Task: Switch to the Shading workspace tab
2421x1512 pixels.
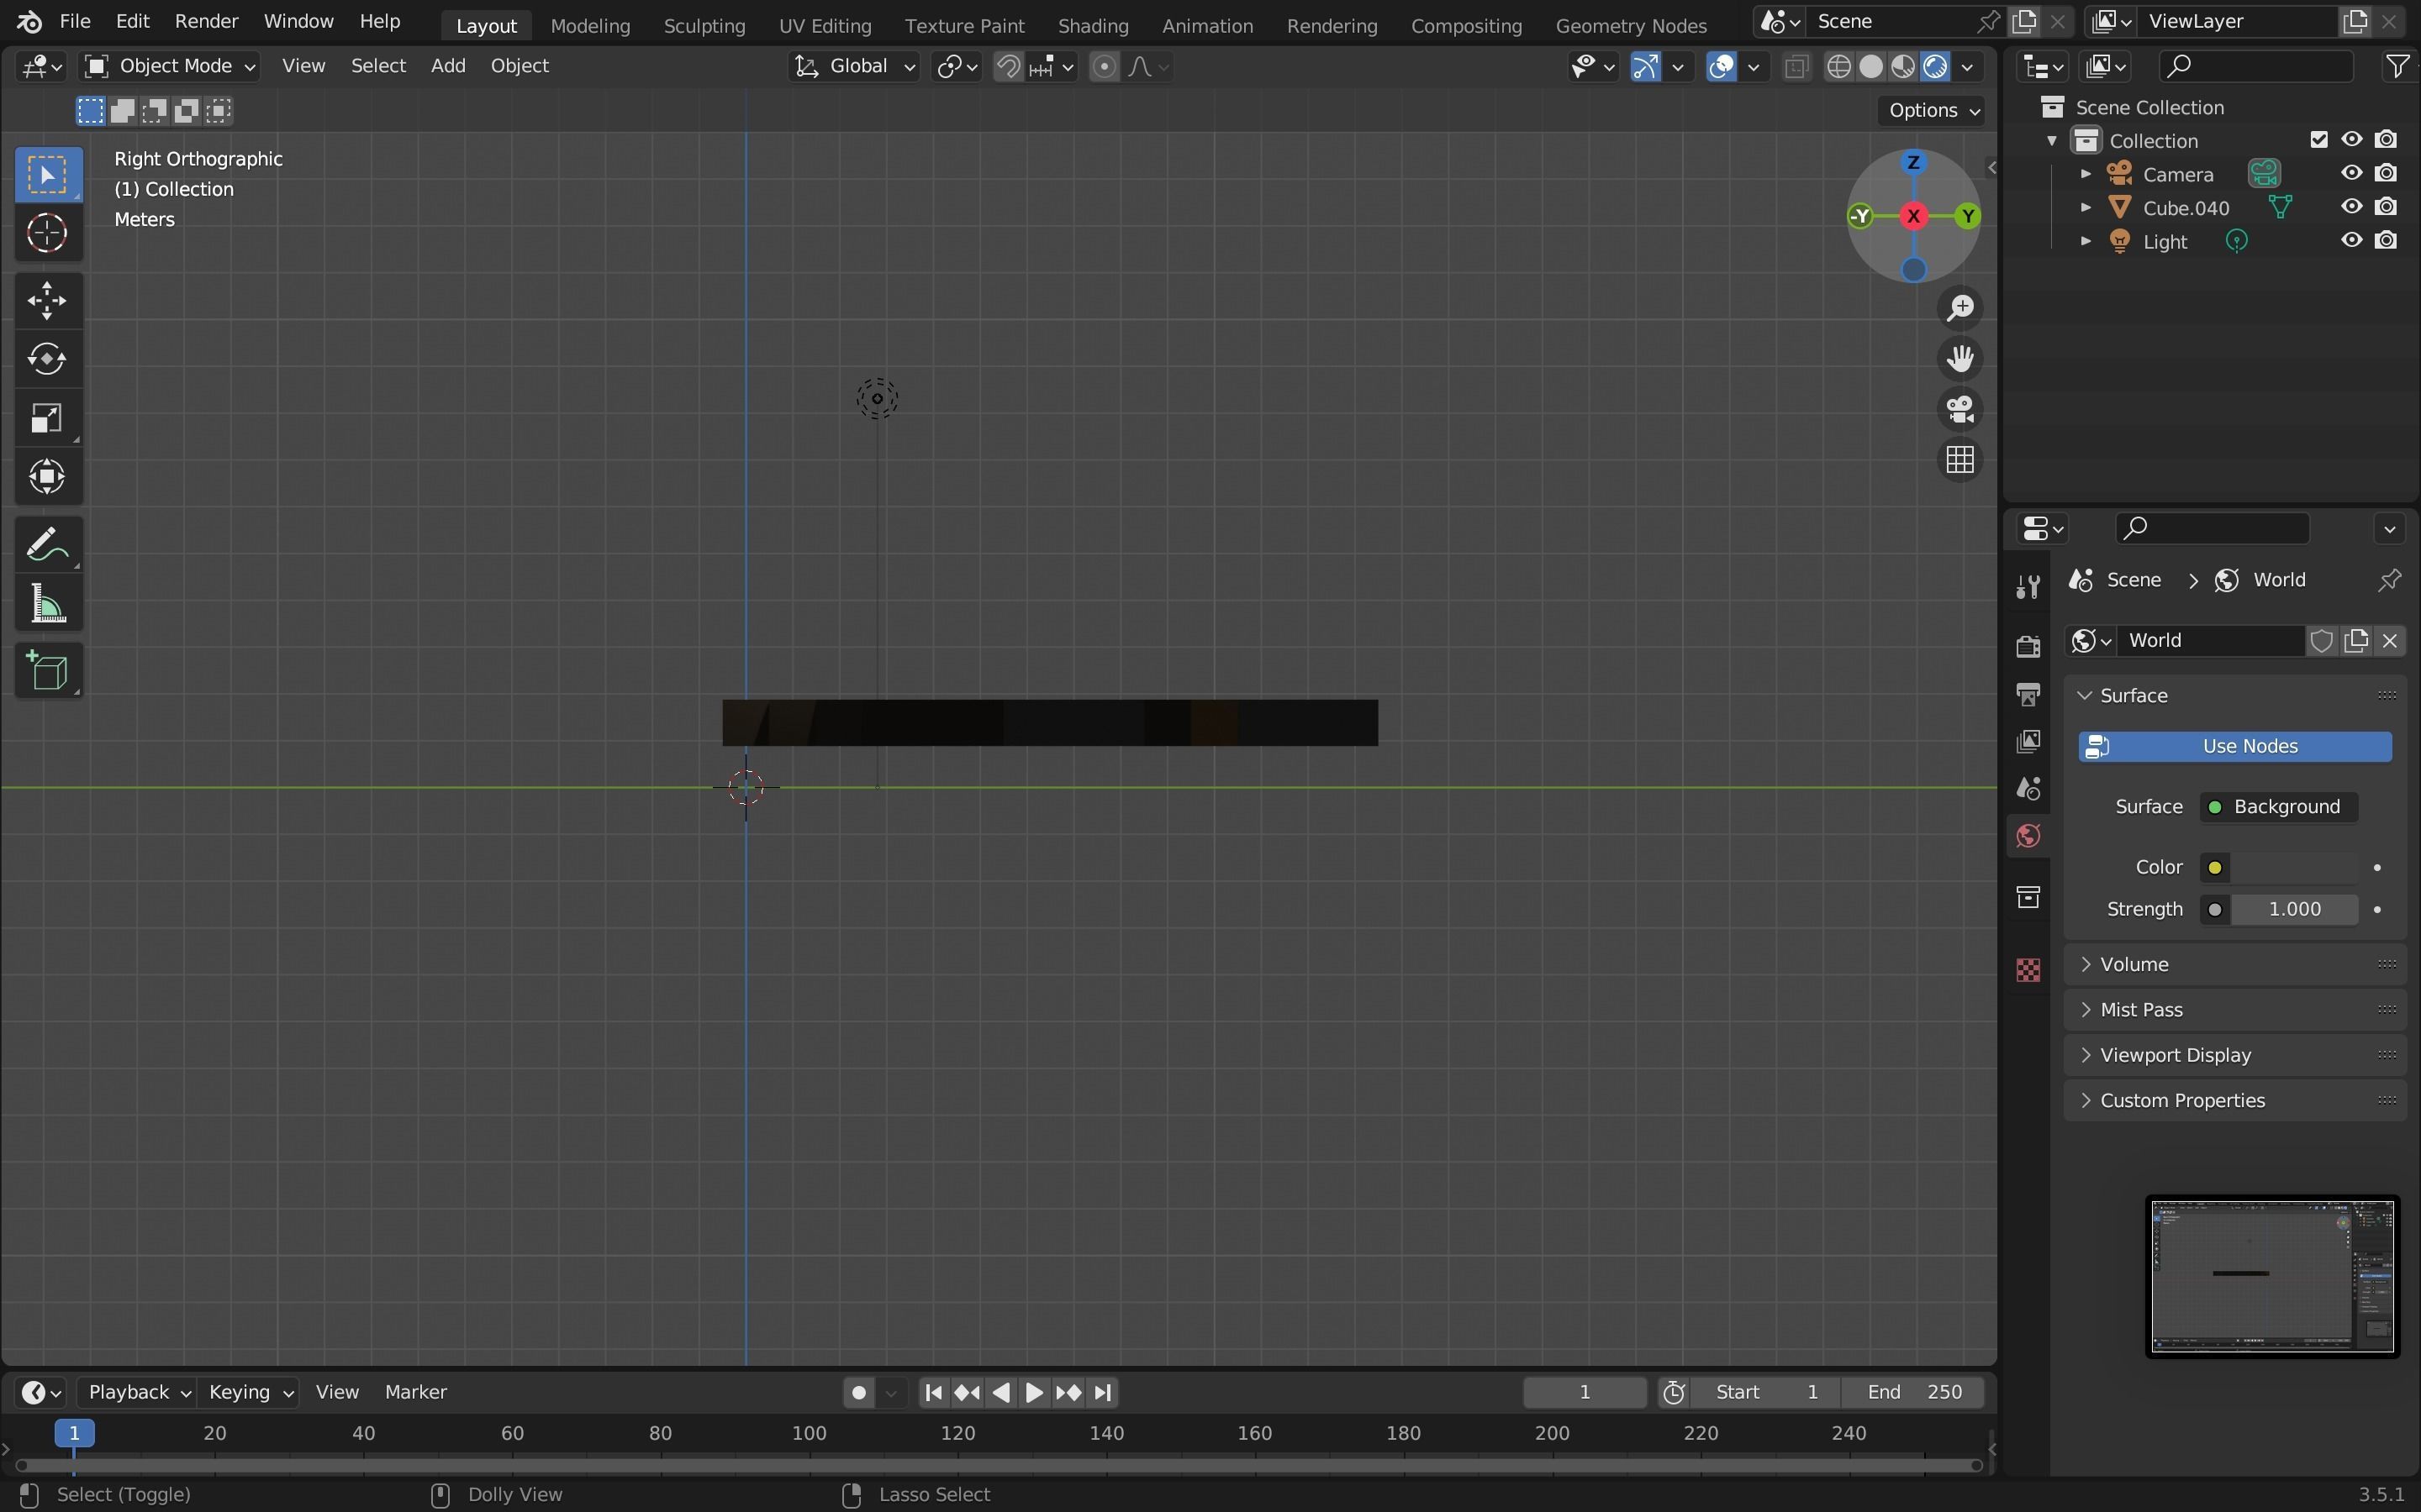Action: [1093, 25]
